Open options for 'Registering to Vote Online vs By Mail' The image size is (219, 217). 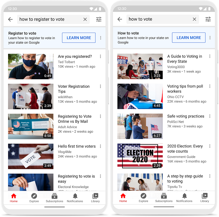pyautogui.click(x=100, y=116)
